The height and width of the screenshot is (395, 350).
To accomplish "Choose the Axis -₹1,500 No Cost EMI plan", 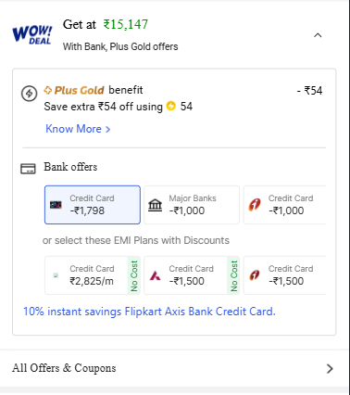I will 192,275.
